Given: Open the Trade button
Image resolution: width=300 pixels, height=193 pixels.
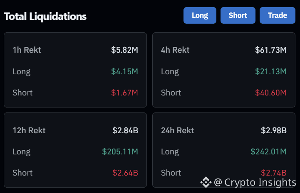Looking at the screenshot, I should pyautogui.click(x=278, y=15).
